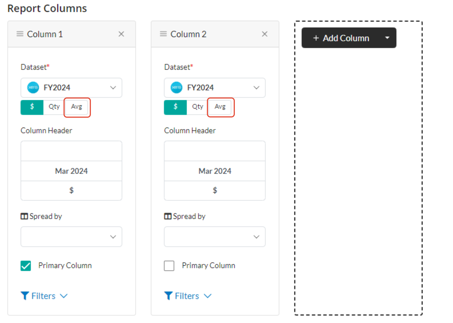453x323 pixels.
Task: Click the empty top header field in Column 2
Action: 215,151
